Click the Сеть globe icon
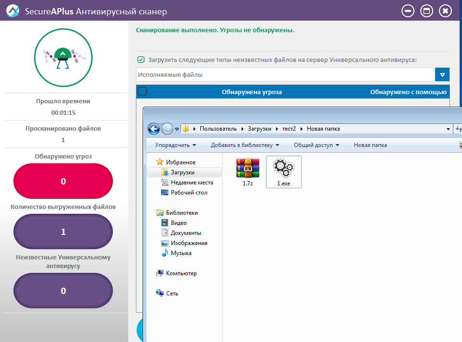This screenshot has height=342, width=462. [x=160, y=293]
